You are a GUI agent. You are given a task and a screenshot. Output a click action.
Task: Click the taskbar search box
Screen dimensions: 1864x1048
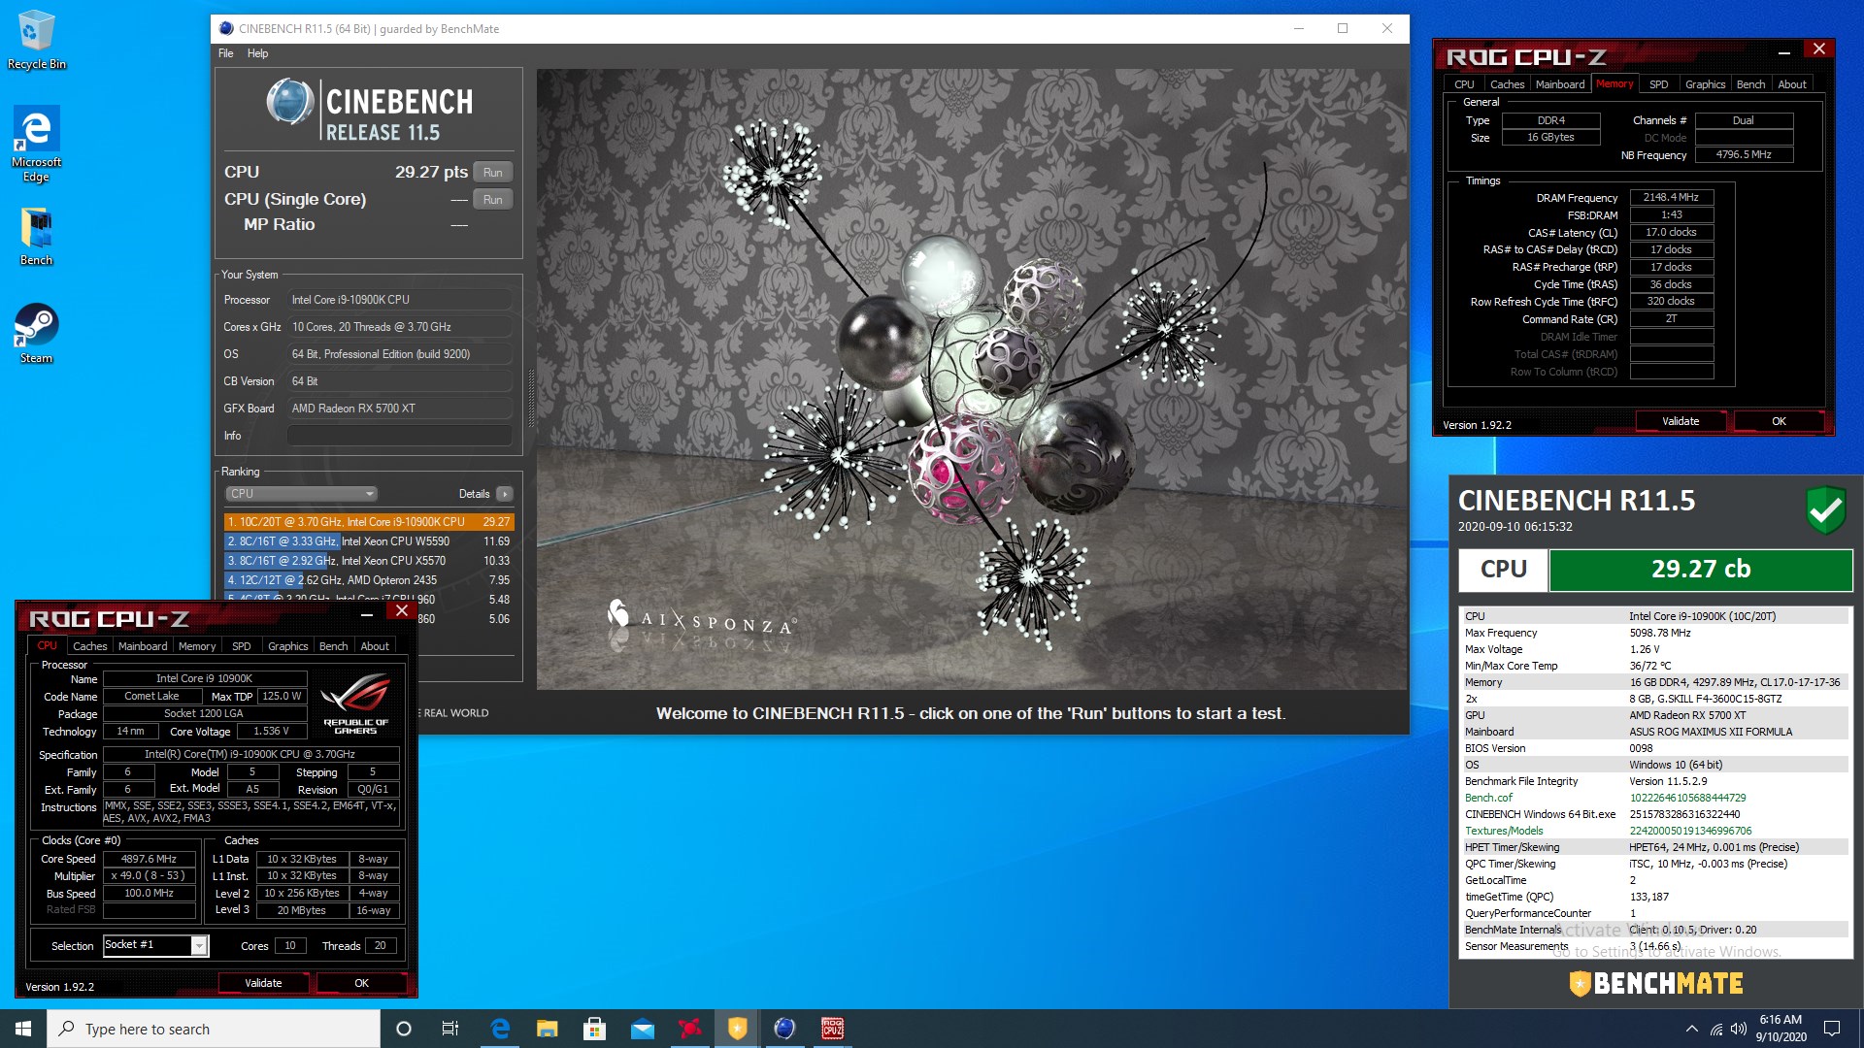(214, 1029)
